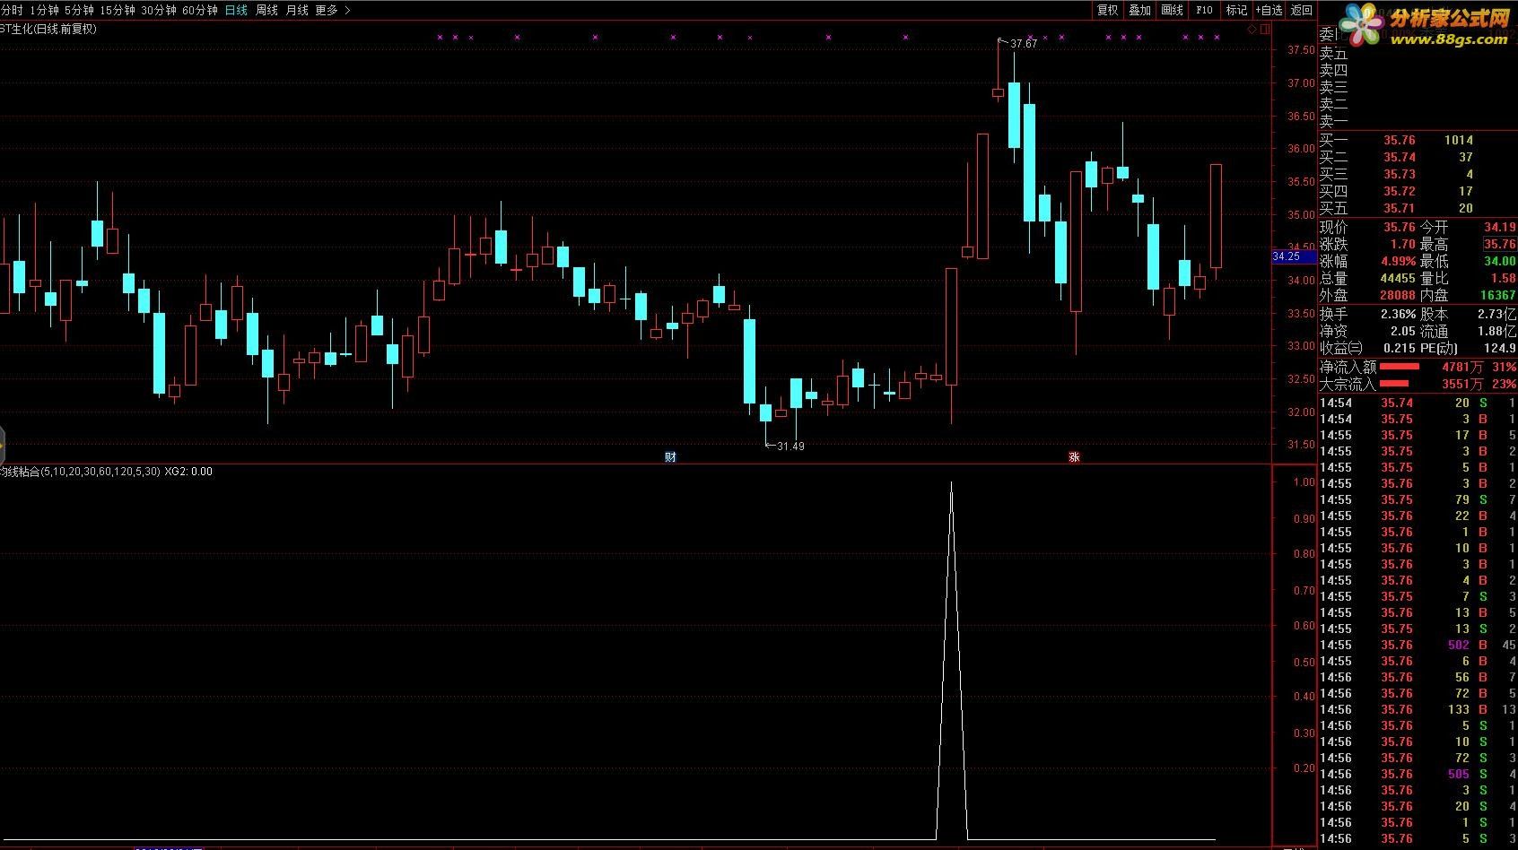
Task: Click the 净流入额 red bar
Action: pos(1400,366)
